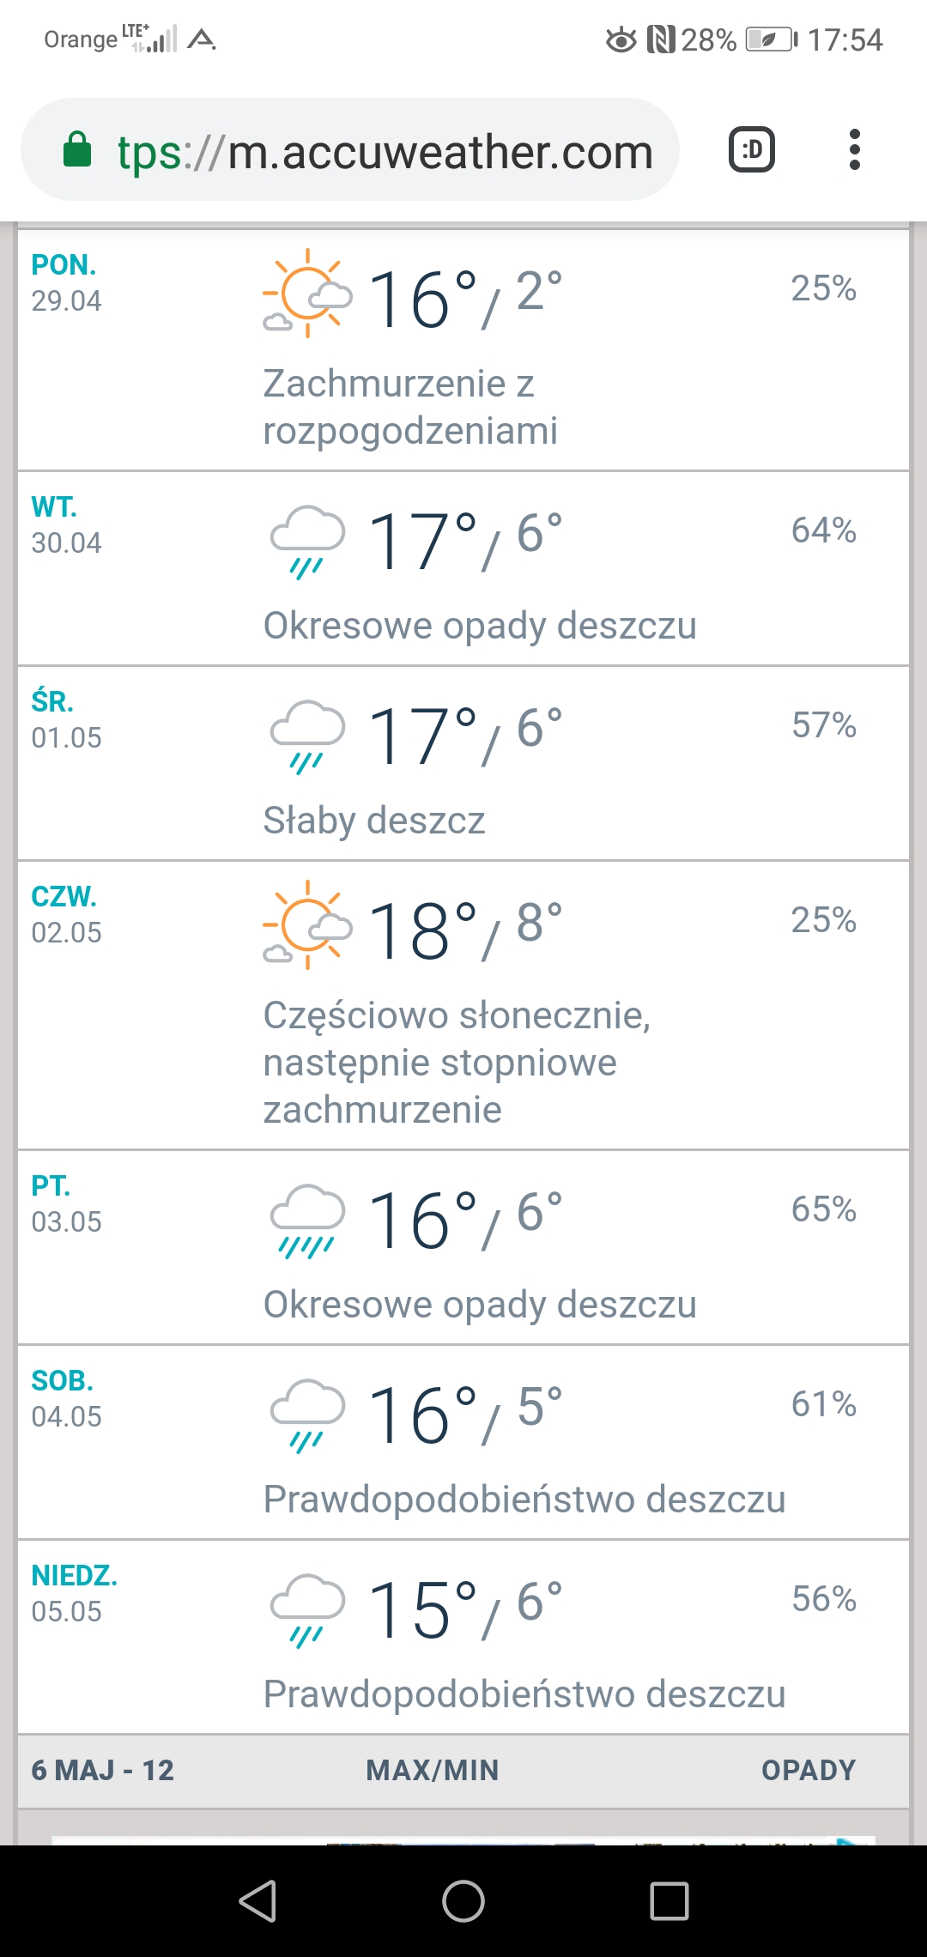Tap the Chrome tab switcher icon
Image resolution: width=927 pixels, height=1957 pixels.
751,150
